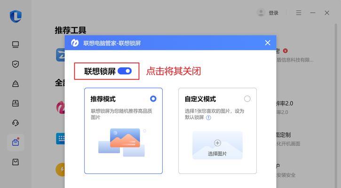This screenshot has height=188, width=341.
Task: Open the headset customer service sidebar icon
Action: click(x=16, y=123)
